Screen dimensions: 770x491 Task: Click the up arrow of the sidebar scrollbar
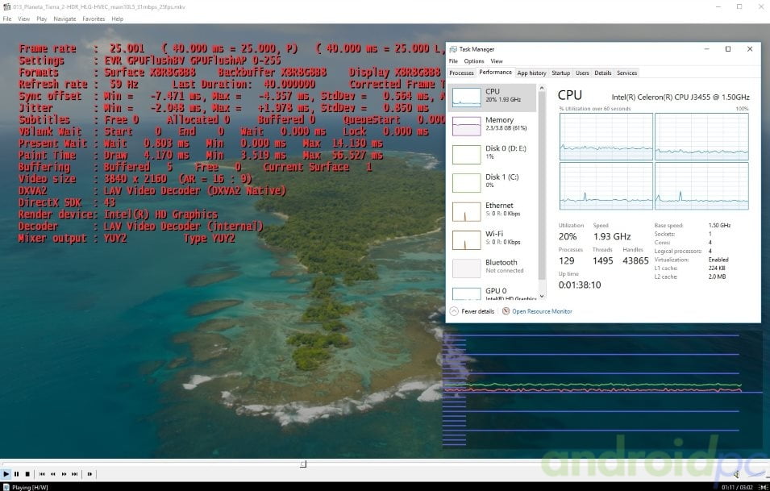[x=542, y=89]
